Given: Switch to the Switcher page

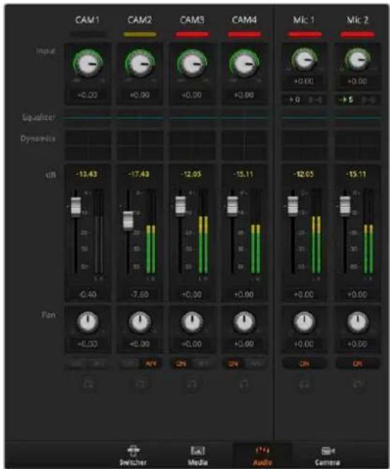Looking at the screenshot, I should (x=133, y=456).
